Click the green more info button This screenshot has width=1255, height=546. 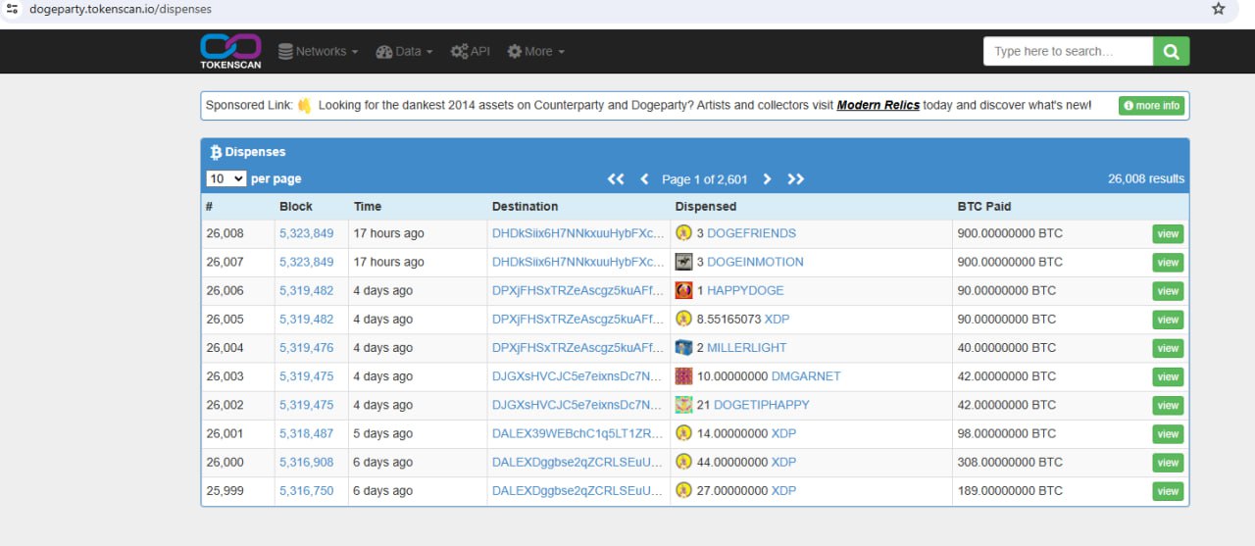point(1151,105)
